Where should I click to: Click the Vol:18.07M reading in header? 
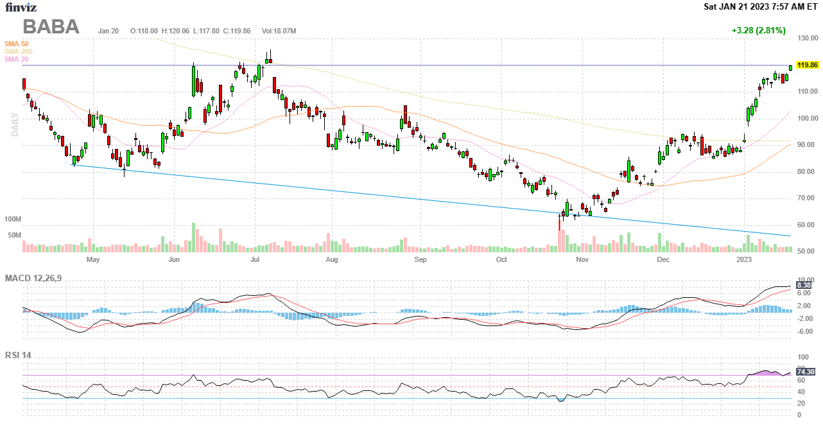click(x=279, y=31)
